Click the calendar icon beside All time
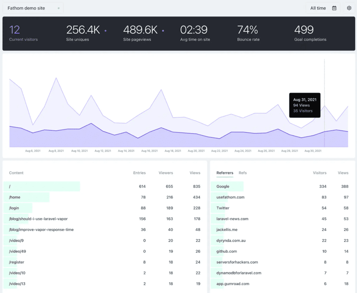 pyautogui.click(x=334, y=8)
